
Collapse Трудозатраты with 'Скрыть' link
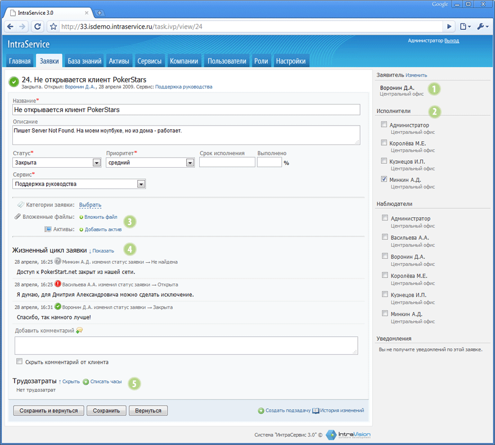pyautogui.click(x=71, y=381)
